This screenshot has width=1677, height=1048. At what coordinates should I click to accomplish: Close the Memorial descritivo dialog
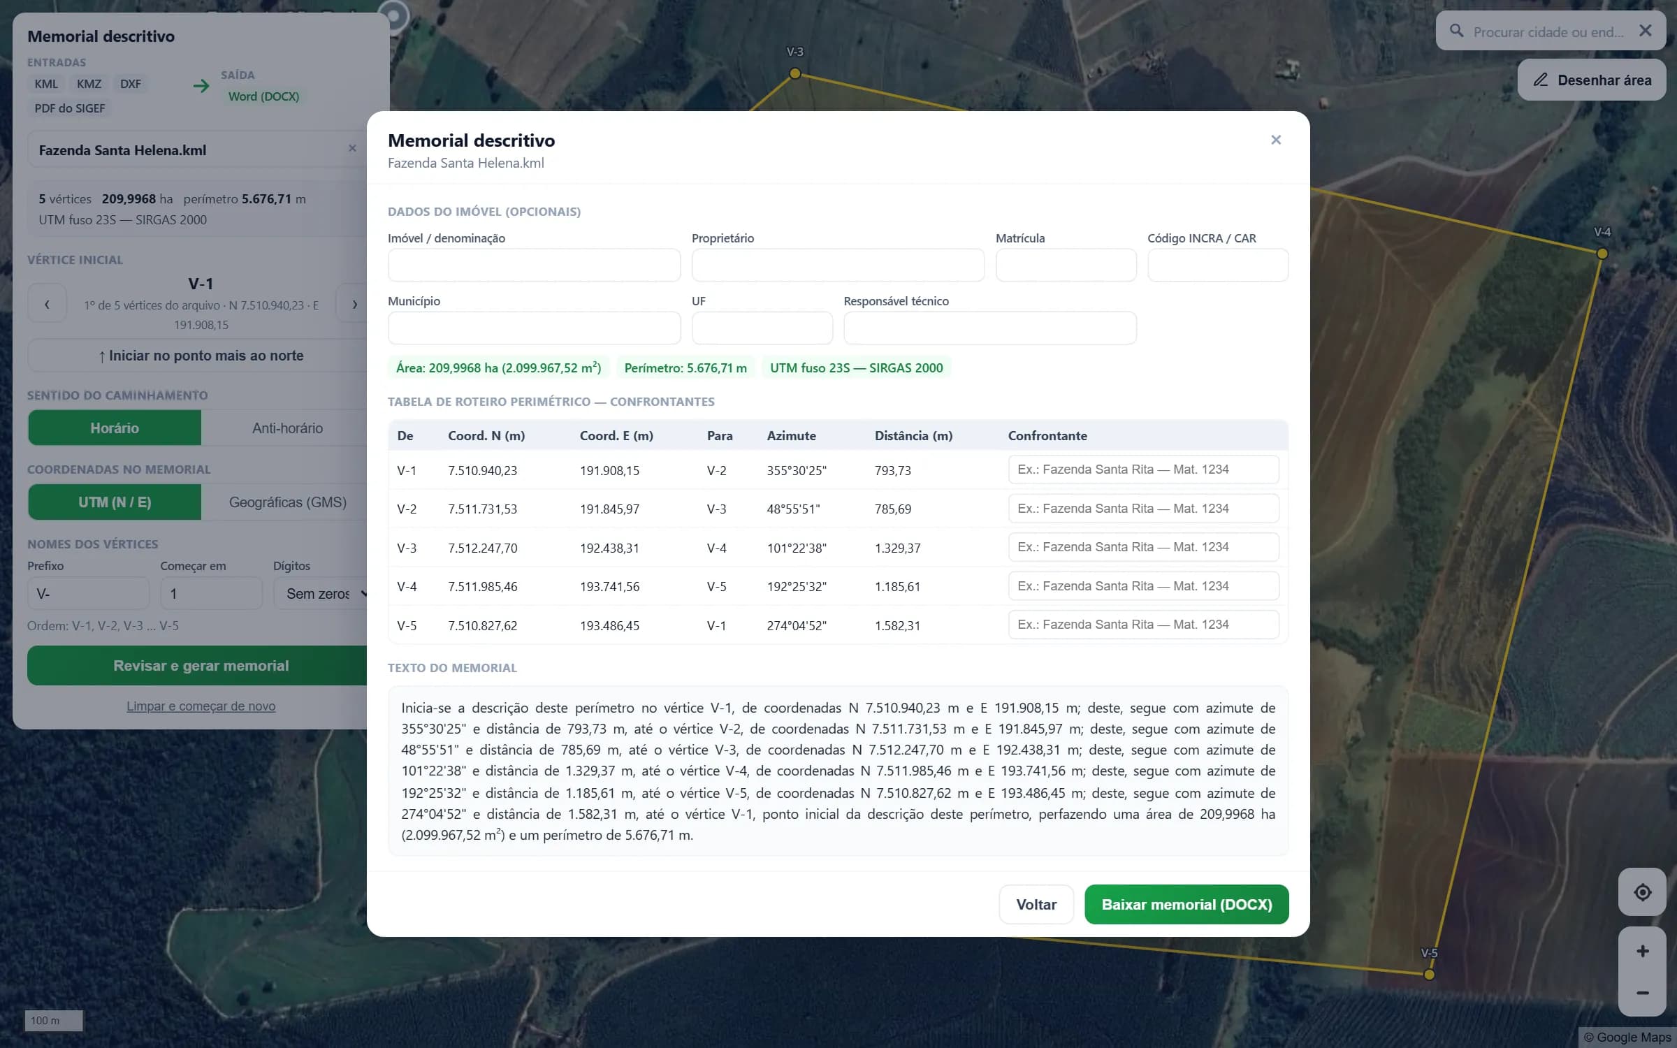tap(1276, 140)
